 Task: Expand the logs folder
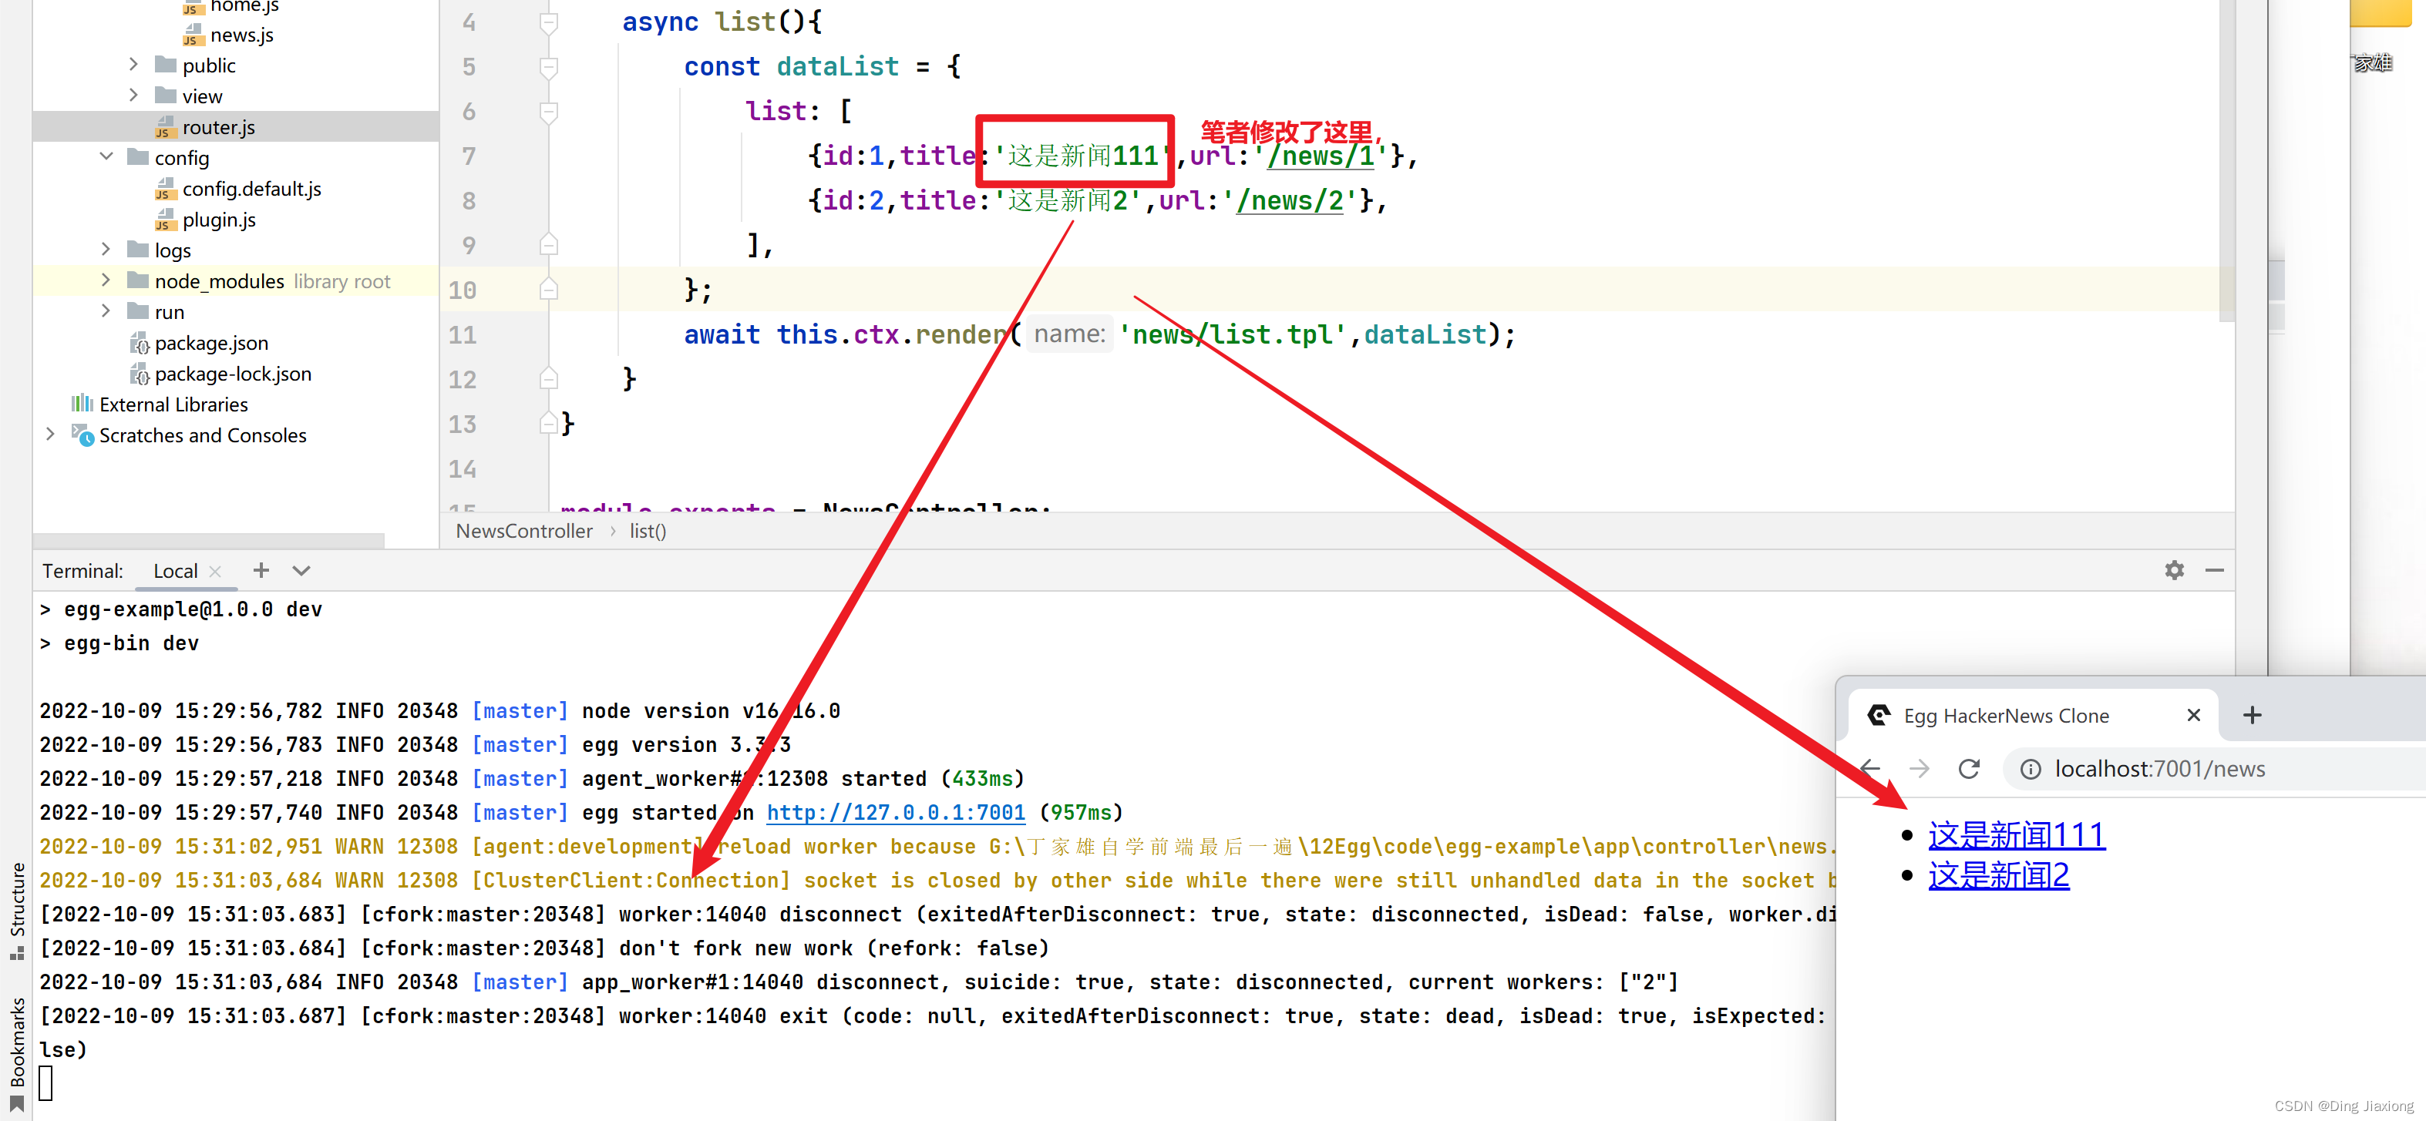tap(106, 250)
